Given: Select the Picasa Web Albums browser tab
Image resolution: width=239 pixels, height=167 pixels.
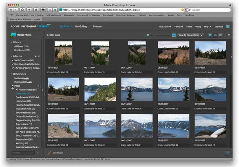Looking at the screenshot, I should click(25, 20).
